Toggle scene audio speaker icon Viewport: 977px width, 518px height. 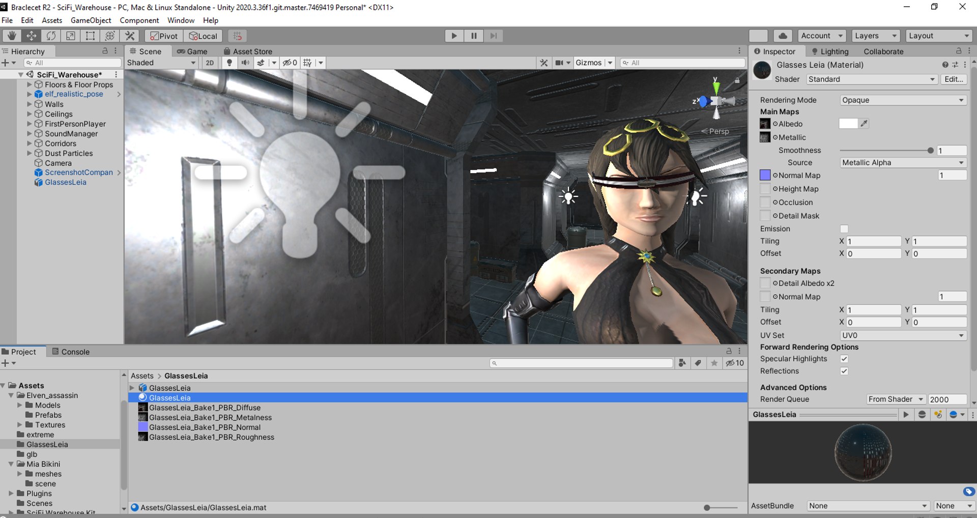[x=245, y=63]
